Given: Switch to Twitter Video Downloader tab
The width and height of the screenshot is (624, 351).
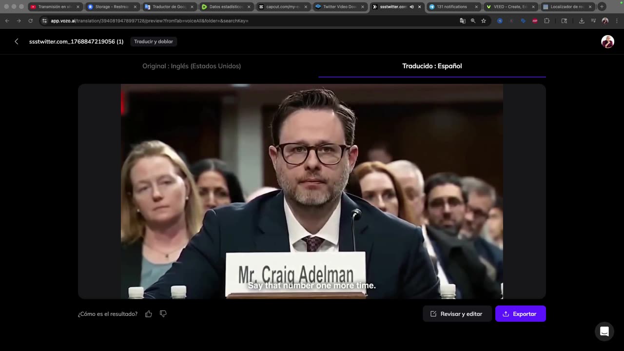Looking at the screenshot, I should pyautogui.click(x=340, y=7).
